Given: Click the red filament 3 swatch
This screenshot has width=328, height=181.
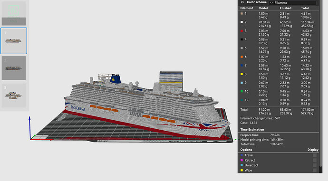Looking at the screenshot, I should point(242,31).
